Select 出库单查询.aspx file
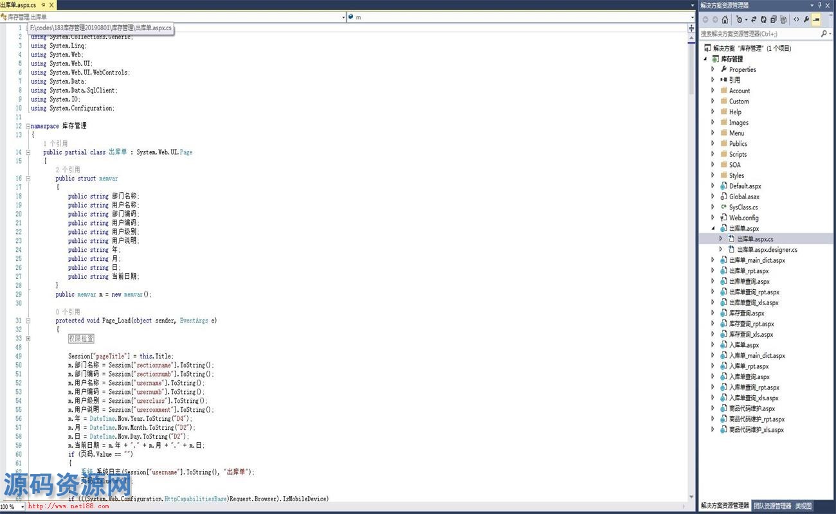The width and height of the screenshot is (836, 514). tap(749, 281)
